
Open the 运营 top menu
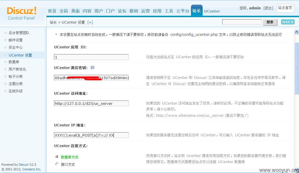(145, 11)
